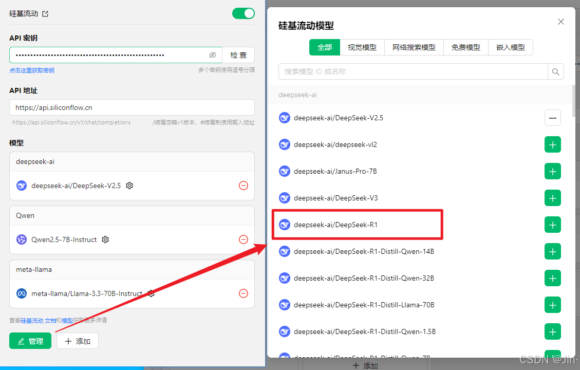
Task: Click the model list scrollbar in the dialog
Action: pos(574,101)
